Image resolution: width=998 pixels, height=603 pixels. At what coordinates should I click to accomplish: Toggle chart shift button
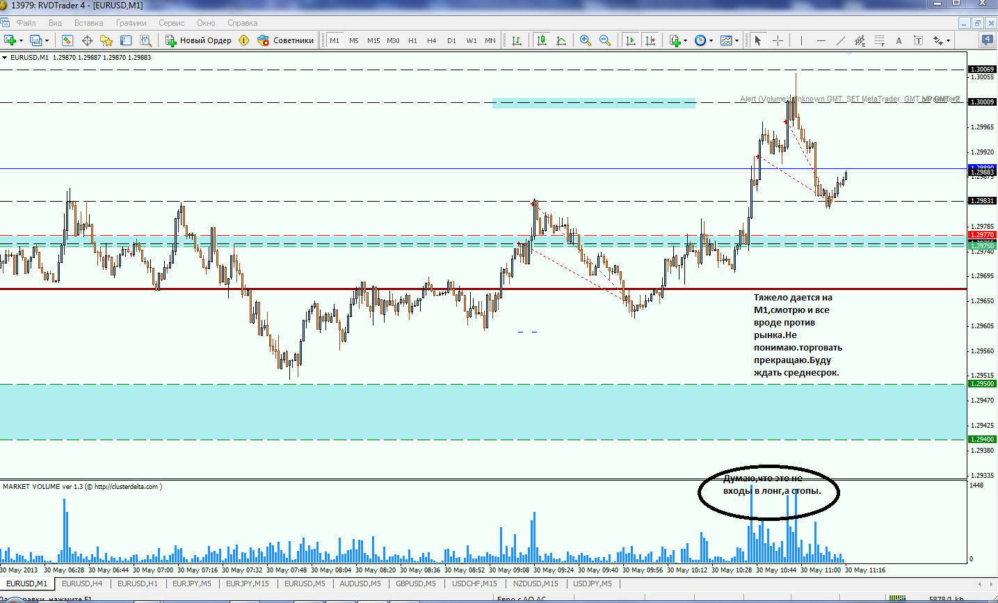coord(650,40)
